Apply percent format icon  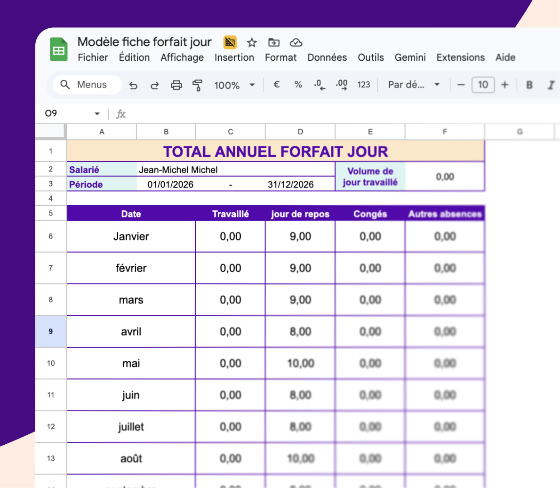point(298,85)
